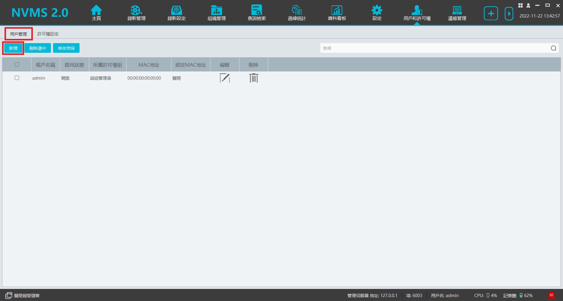Switch to 用戶管理 tab
The width and height of the screenshot is (563, 301).
click(18, 34)
